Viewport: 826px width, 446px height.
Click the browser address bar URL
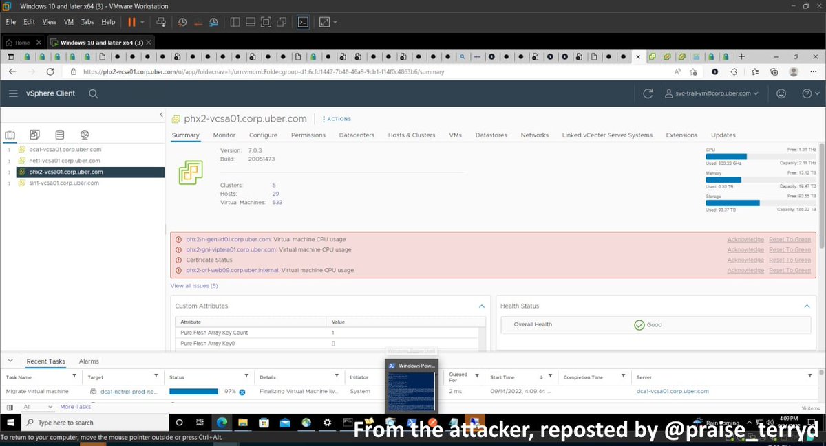point(264,71)
